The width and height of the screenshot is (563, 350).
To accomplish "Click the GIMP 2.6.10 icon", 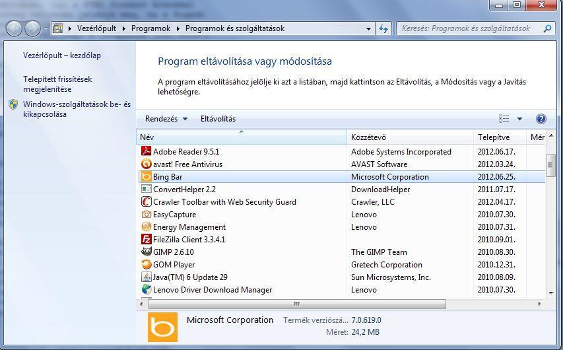I will coord(146,252).
